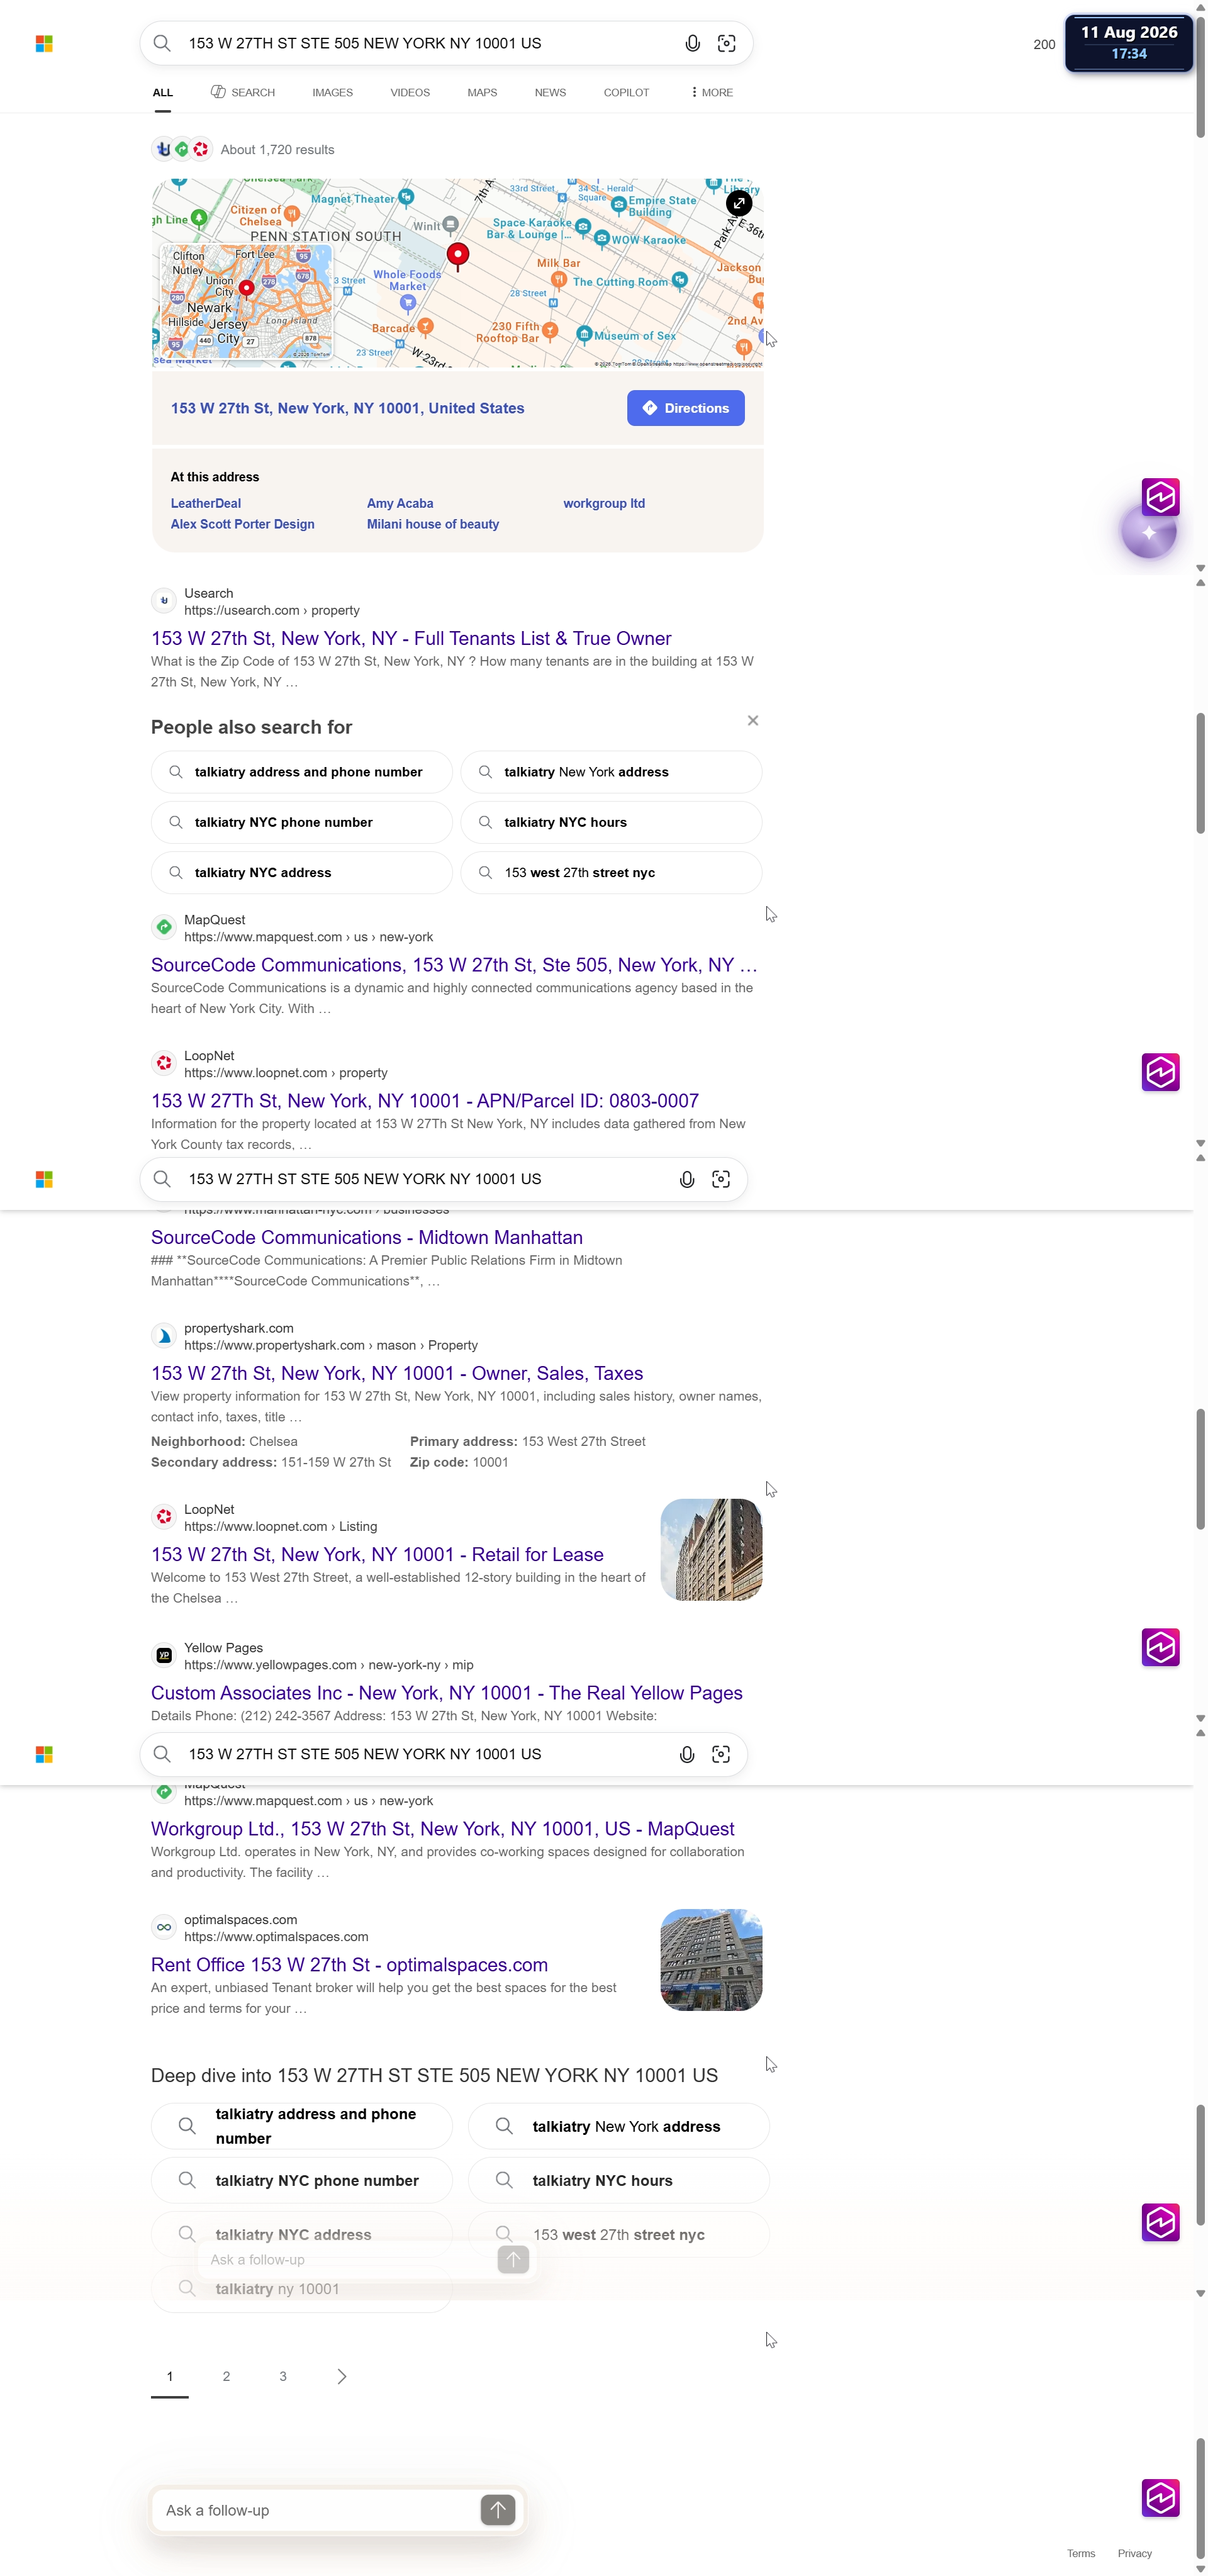The height and width of the screenshot is (2576, 1208).
Task: Open building photo beside optimalspaces result
Action: (711, 1959)
